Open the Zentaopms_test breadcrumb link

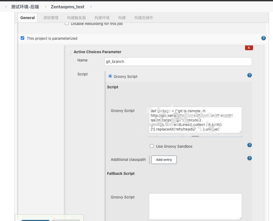tap(68, 7)
